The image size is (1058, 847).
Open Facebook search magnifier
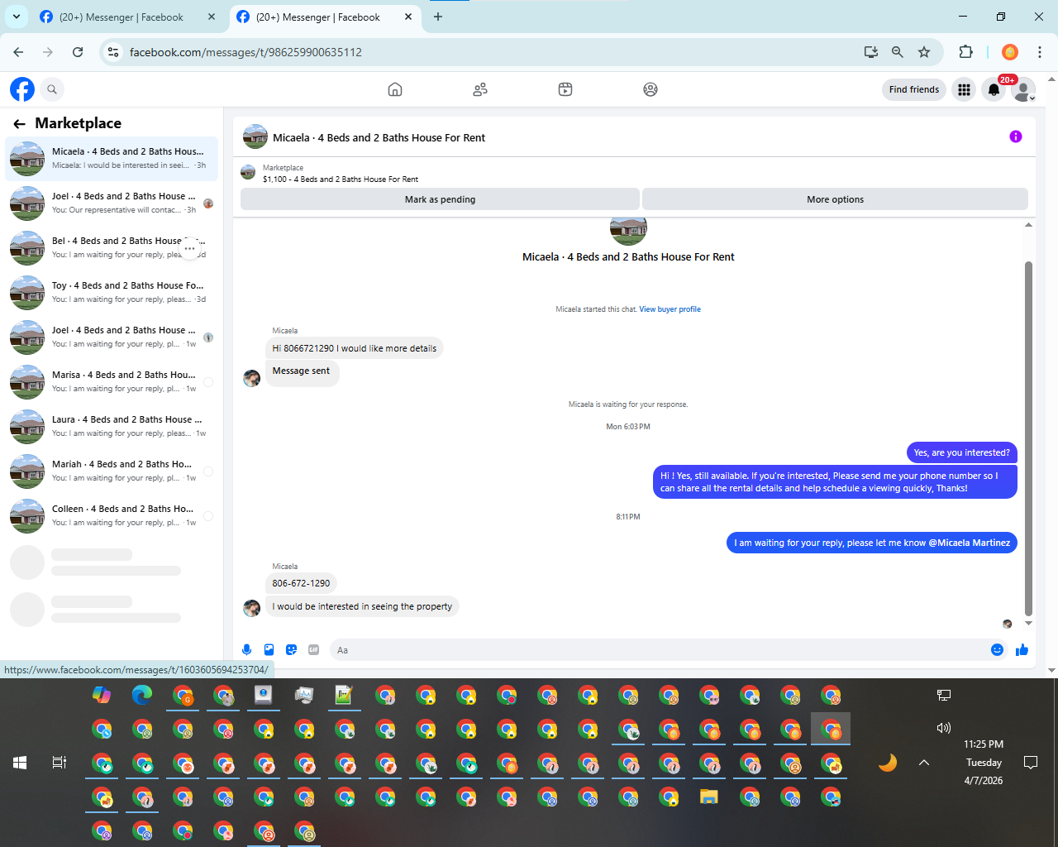point(52,89)
